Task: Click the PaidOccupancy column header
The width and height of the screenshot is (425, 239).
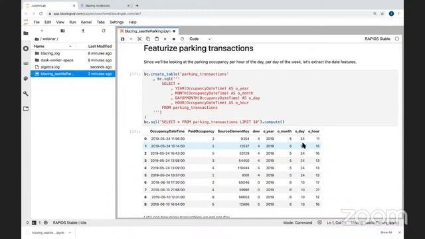Action: [x=201, y=131]
